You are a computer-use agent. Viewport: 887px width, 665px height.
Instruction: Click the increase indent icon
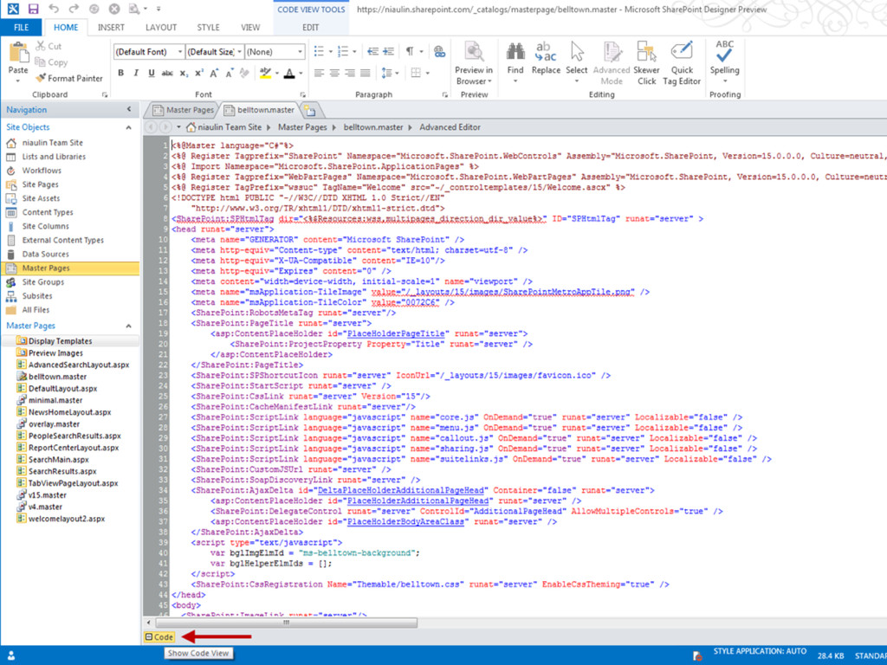tap(388, 51)
